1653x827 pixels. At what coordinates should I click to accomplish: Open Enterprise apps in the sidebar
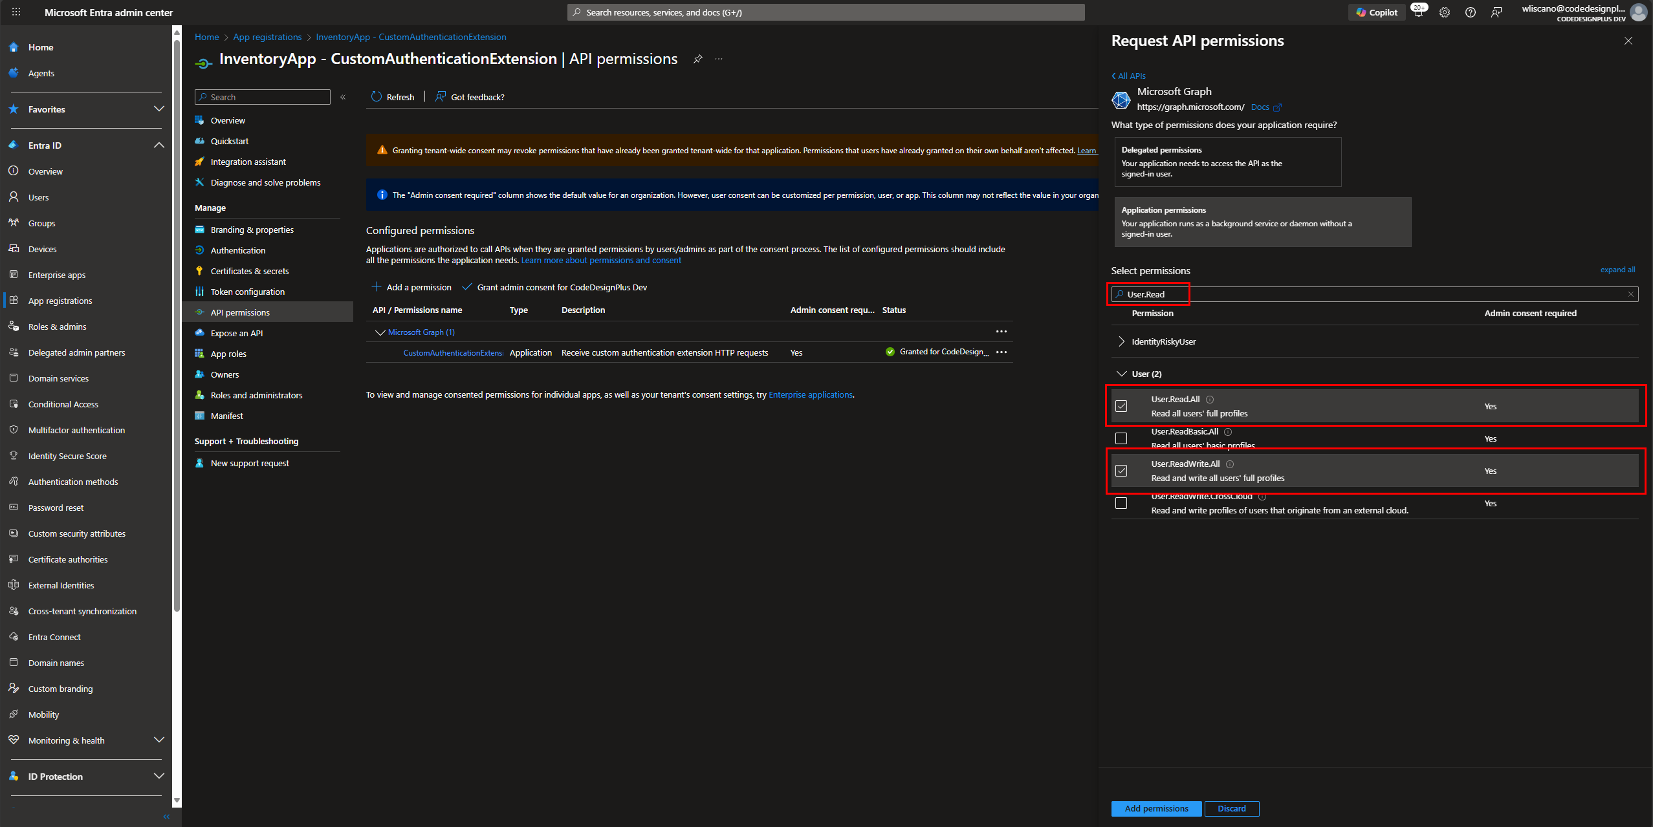[x=57, y=275]
